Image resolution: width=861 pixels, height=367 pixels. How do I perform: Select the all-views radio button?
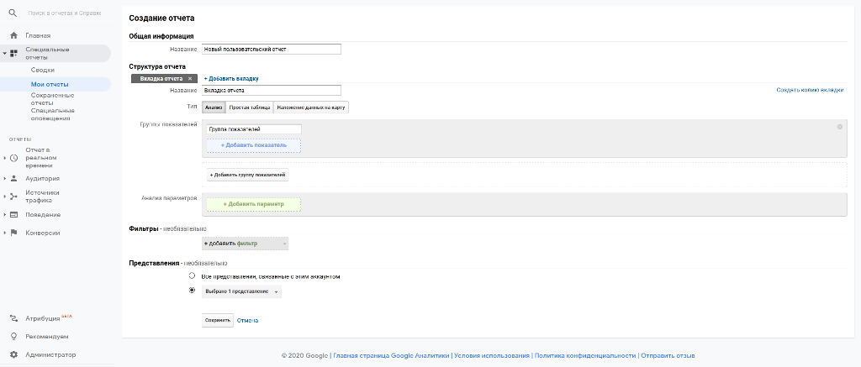coord(192,276)
